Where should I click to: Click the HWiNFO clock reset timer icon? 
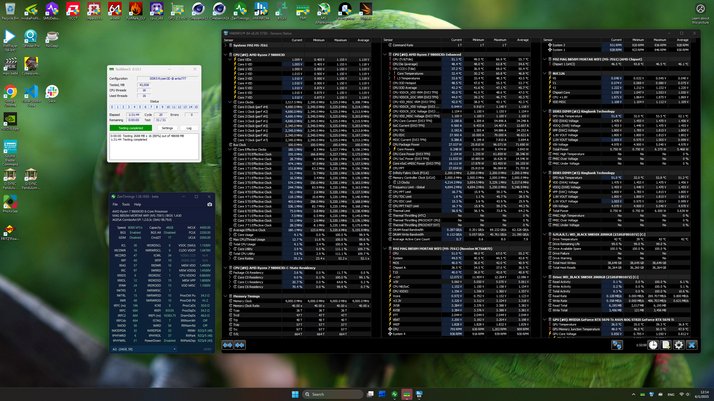click(653, 345)
